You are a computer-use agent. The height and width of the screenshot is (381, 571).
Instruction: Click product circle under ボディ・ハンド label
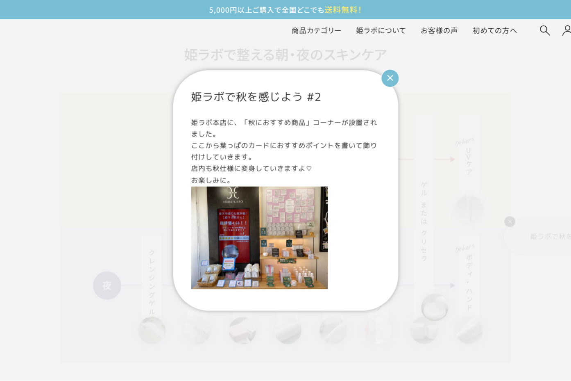(x=469, y=330)
